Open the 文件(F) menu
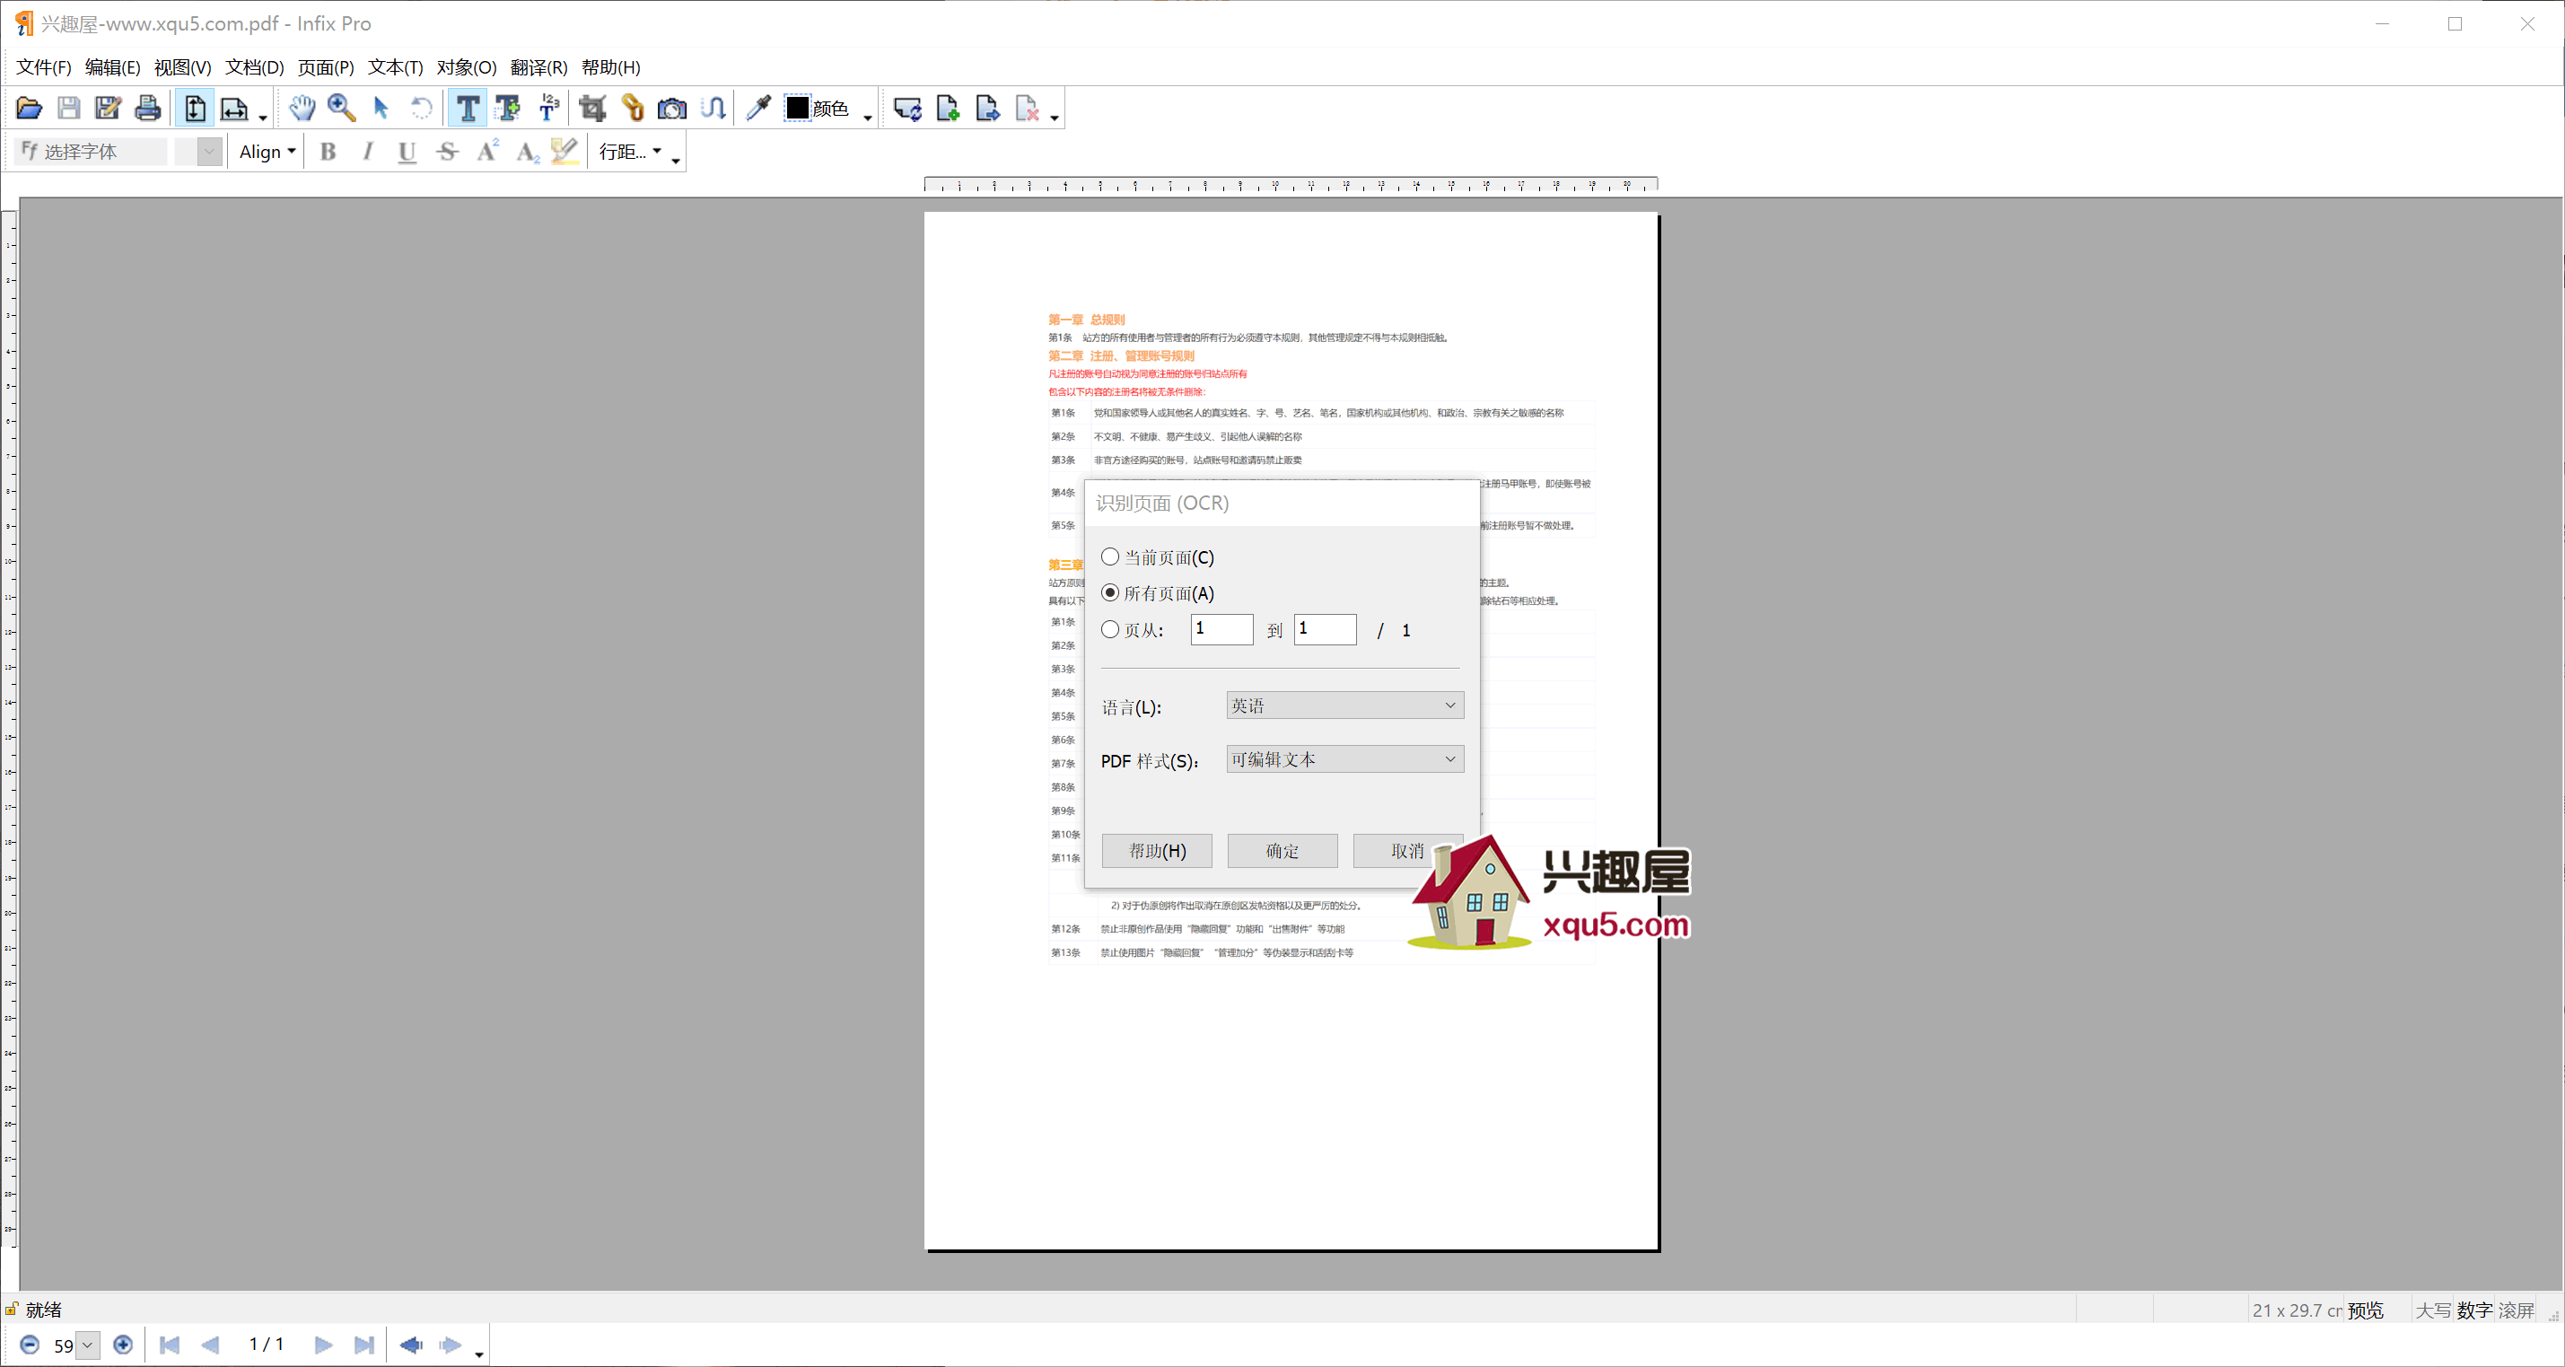Screen dimensions: 2565x1367 pos(44,66)
